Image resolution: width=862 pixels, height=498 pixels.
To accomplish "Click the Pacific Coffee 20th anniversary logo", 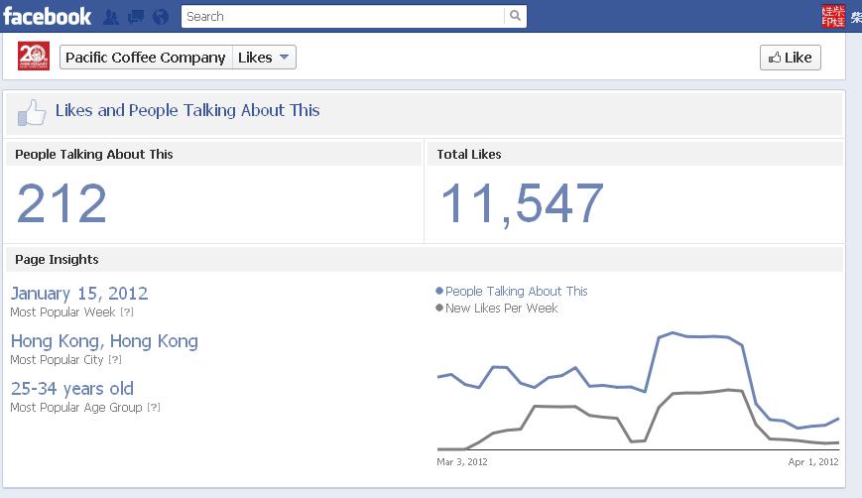I will point(34,57).
